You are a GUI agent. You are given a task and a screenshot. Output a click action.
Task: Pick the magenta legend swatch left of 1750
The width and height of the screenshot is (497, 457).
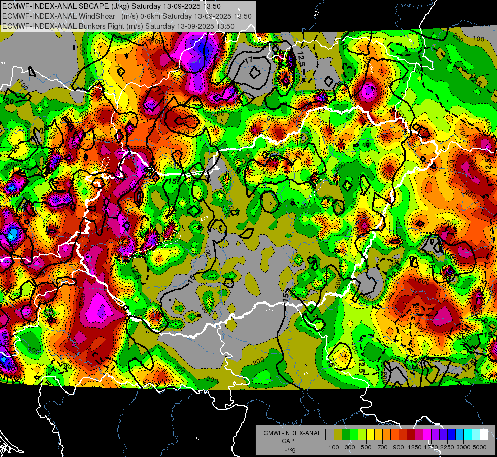pyautogui.click(x=427, y=435)
